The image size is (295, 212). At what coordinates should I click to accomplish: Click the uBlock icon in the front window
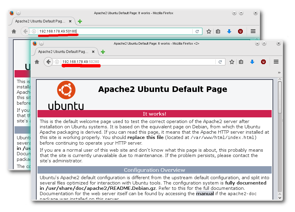263,62
